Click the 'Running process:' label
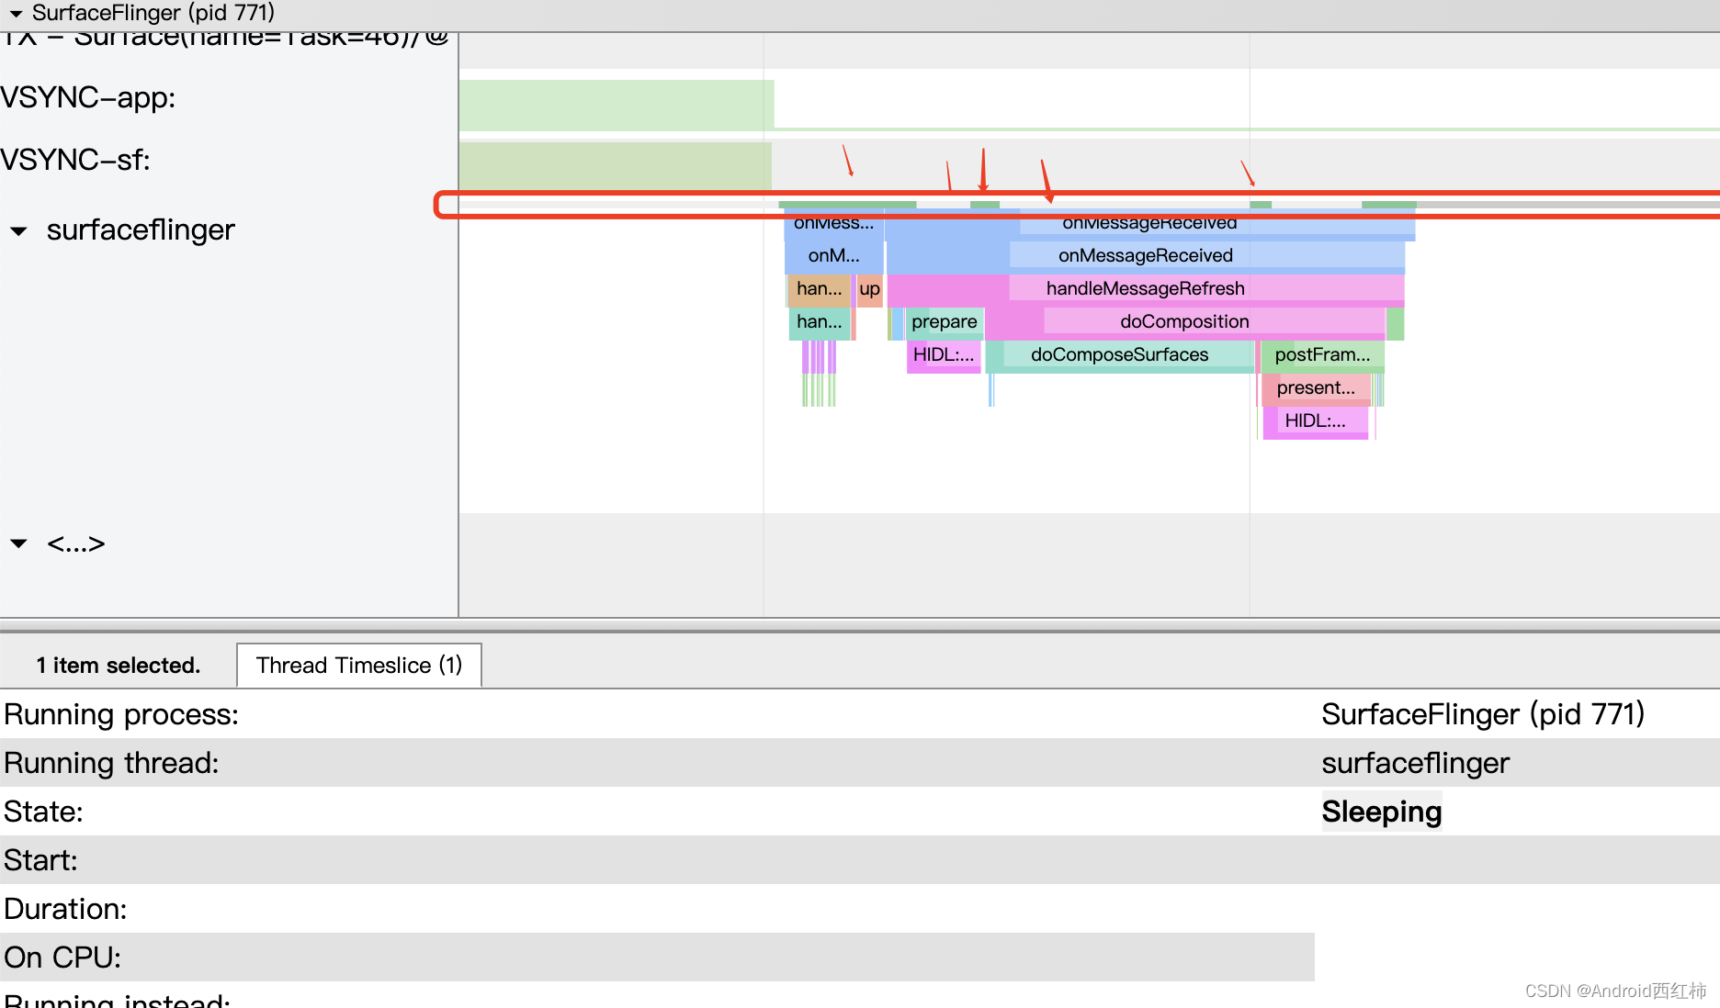Screen dimensions: 1720x1008 [x=121, y=714]
